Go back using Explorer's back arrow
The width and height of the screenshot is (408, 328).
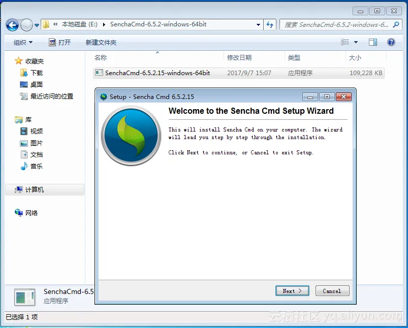click(x=12, y=25)
